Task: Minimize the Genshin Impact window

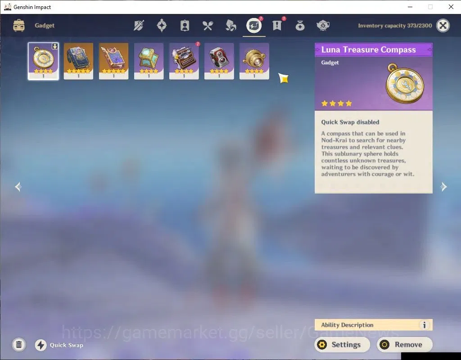Action: [410, 7]
